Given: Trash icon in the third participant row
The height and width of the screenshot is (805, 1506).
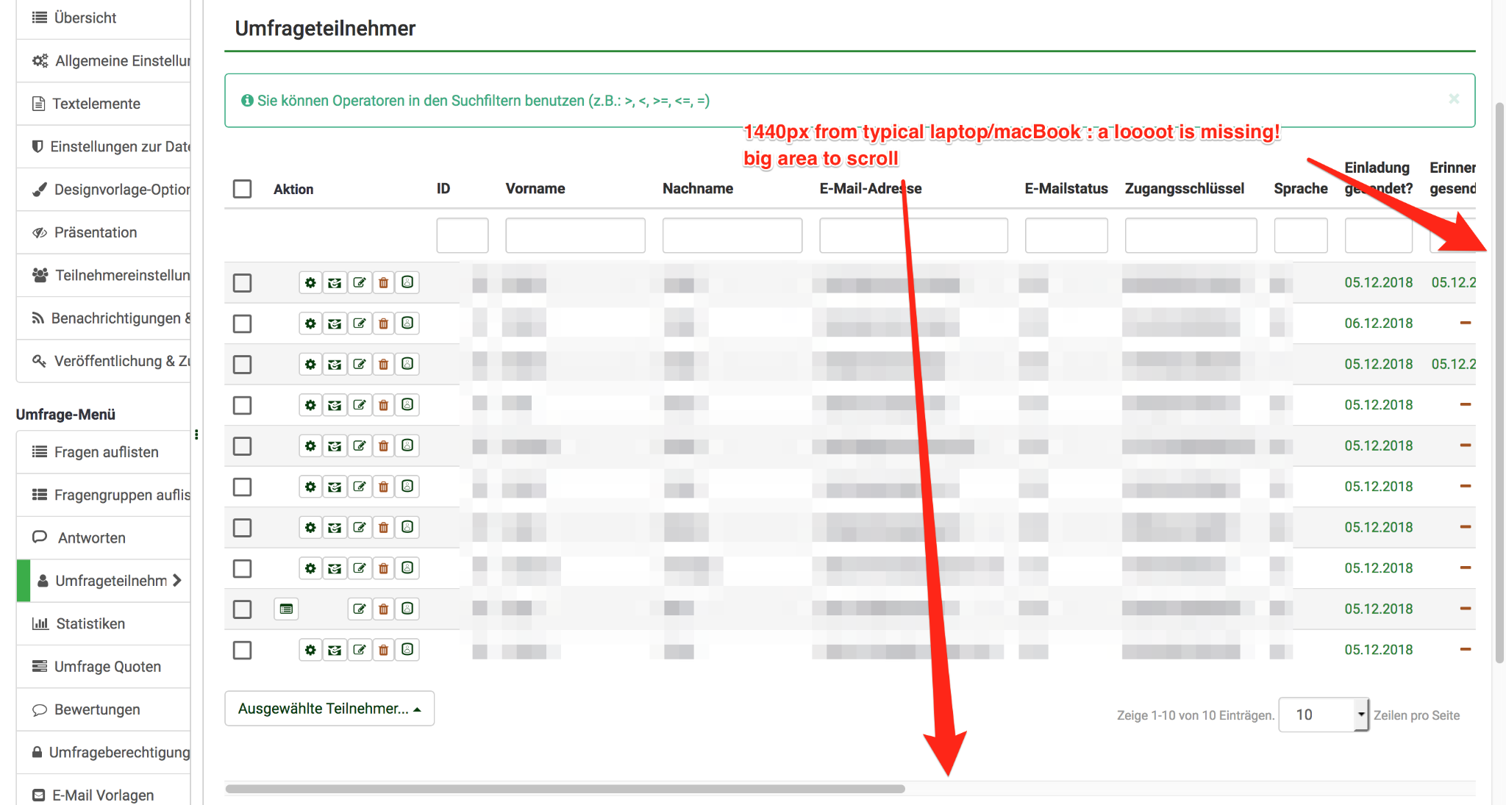Looking at the screenshot, I should point(383,364).
